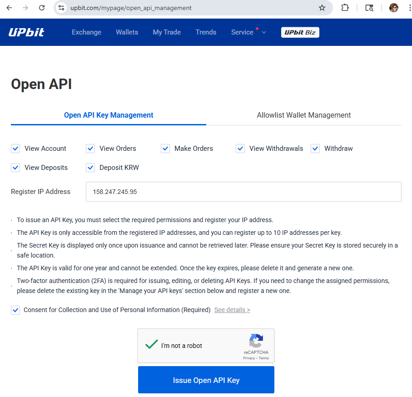Open the Service dropdown menu
Viewport: 412px width, 397px height.
[245, 32]
